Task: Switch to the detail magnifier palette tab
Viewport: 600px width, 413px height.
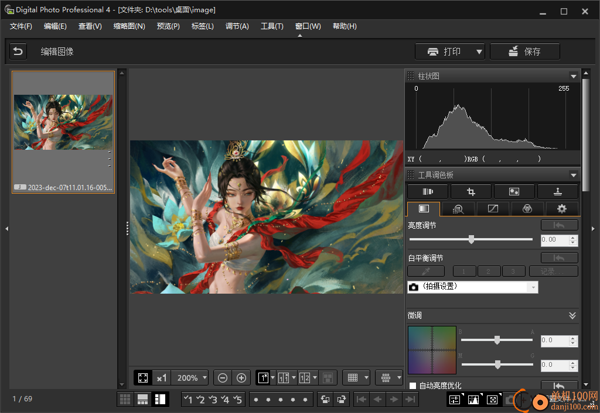Action: pos(458,209)
